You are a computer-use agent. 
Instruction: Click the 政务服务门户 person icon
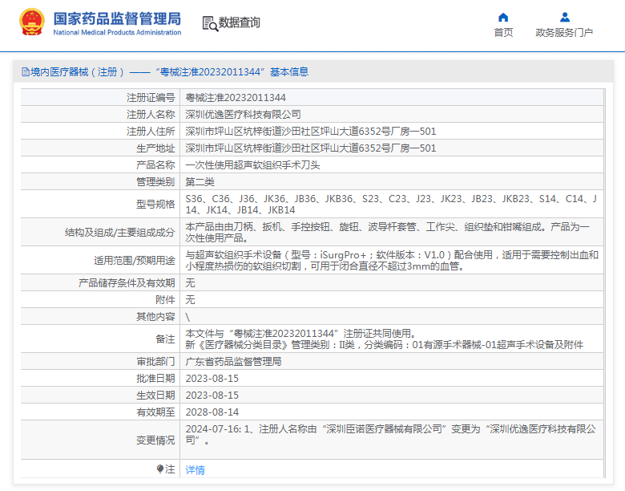pos(564,17)
